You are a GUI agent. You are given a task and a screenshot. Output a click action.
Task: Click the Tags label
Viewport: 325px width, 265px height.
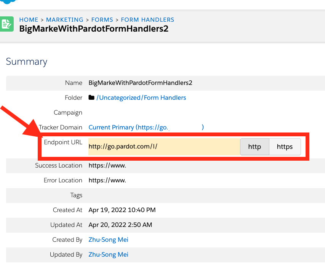(76, 195)
